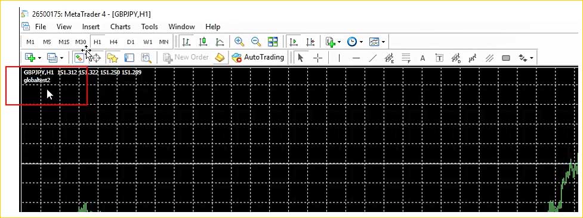Click the Zoom In magnifier icon
The image size is (583, 218).
tap(239, 42)
